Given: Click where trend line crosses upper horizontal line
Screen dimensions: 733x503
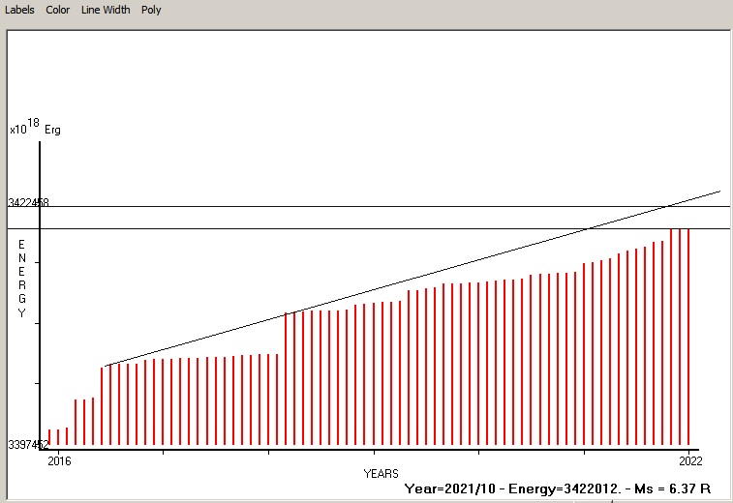Looking at the screenshot, I should click(668, 206).
